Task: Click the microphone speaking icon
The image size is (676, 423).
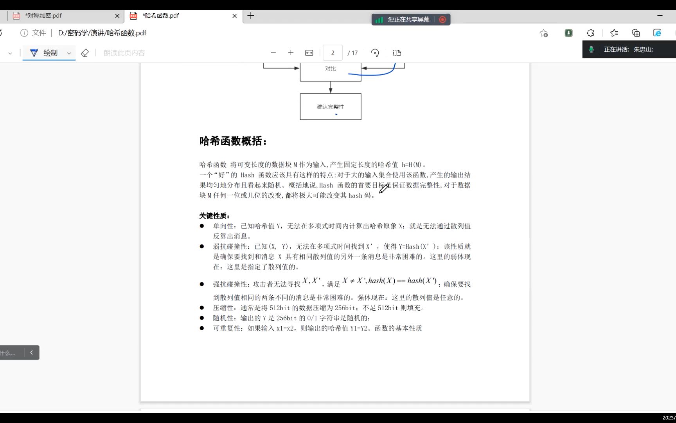Action: pos(591,49)
